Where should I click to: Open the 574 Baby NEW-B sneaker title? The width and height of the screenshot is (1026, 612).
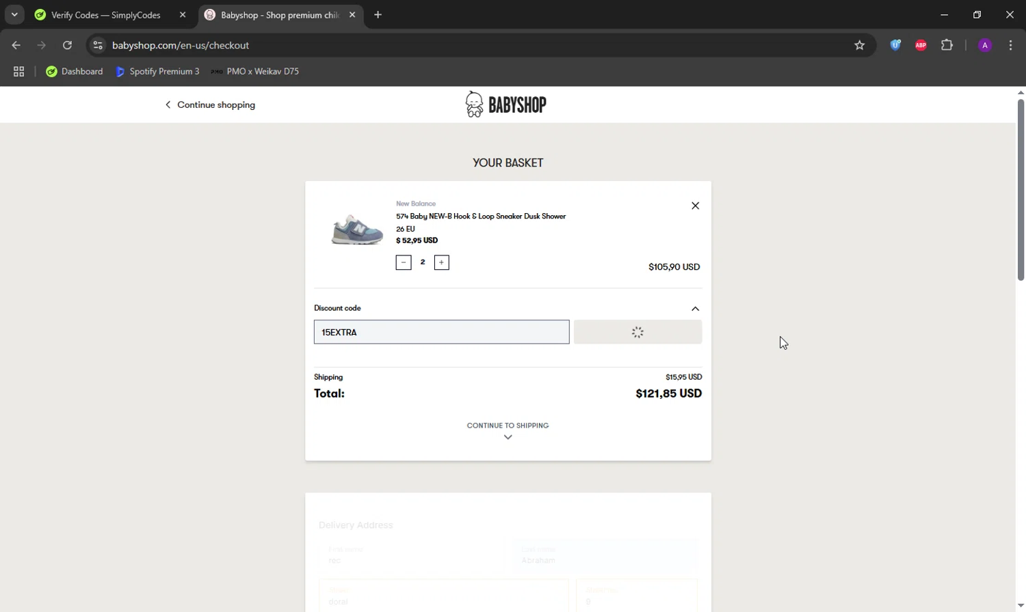(x=481, y=217)
